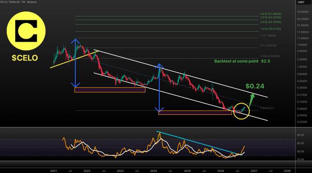The width and height of the screenshot is (312, 173).
Task: Select the 0 (0.07027) Fibonacci label
Action: pyautogui.click(x=267, y=108)
